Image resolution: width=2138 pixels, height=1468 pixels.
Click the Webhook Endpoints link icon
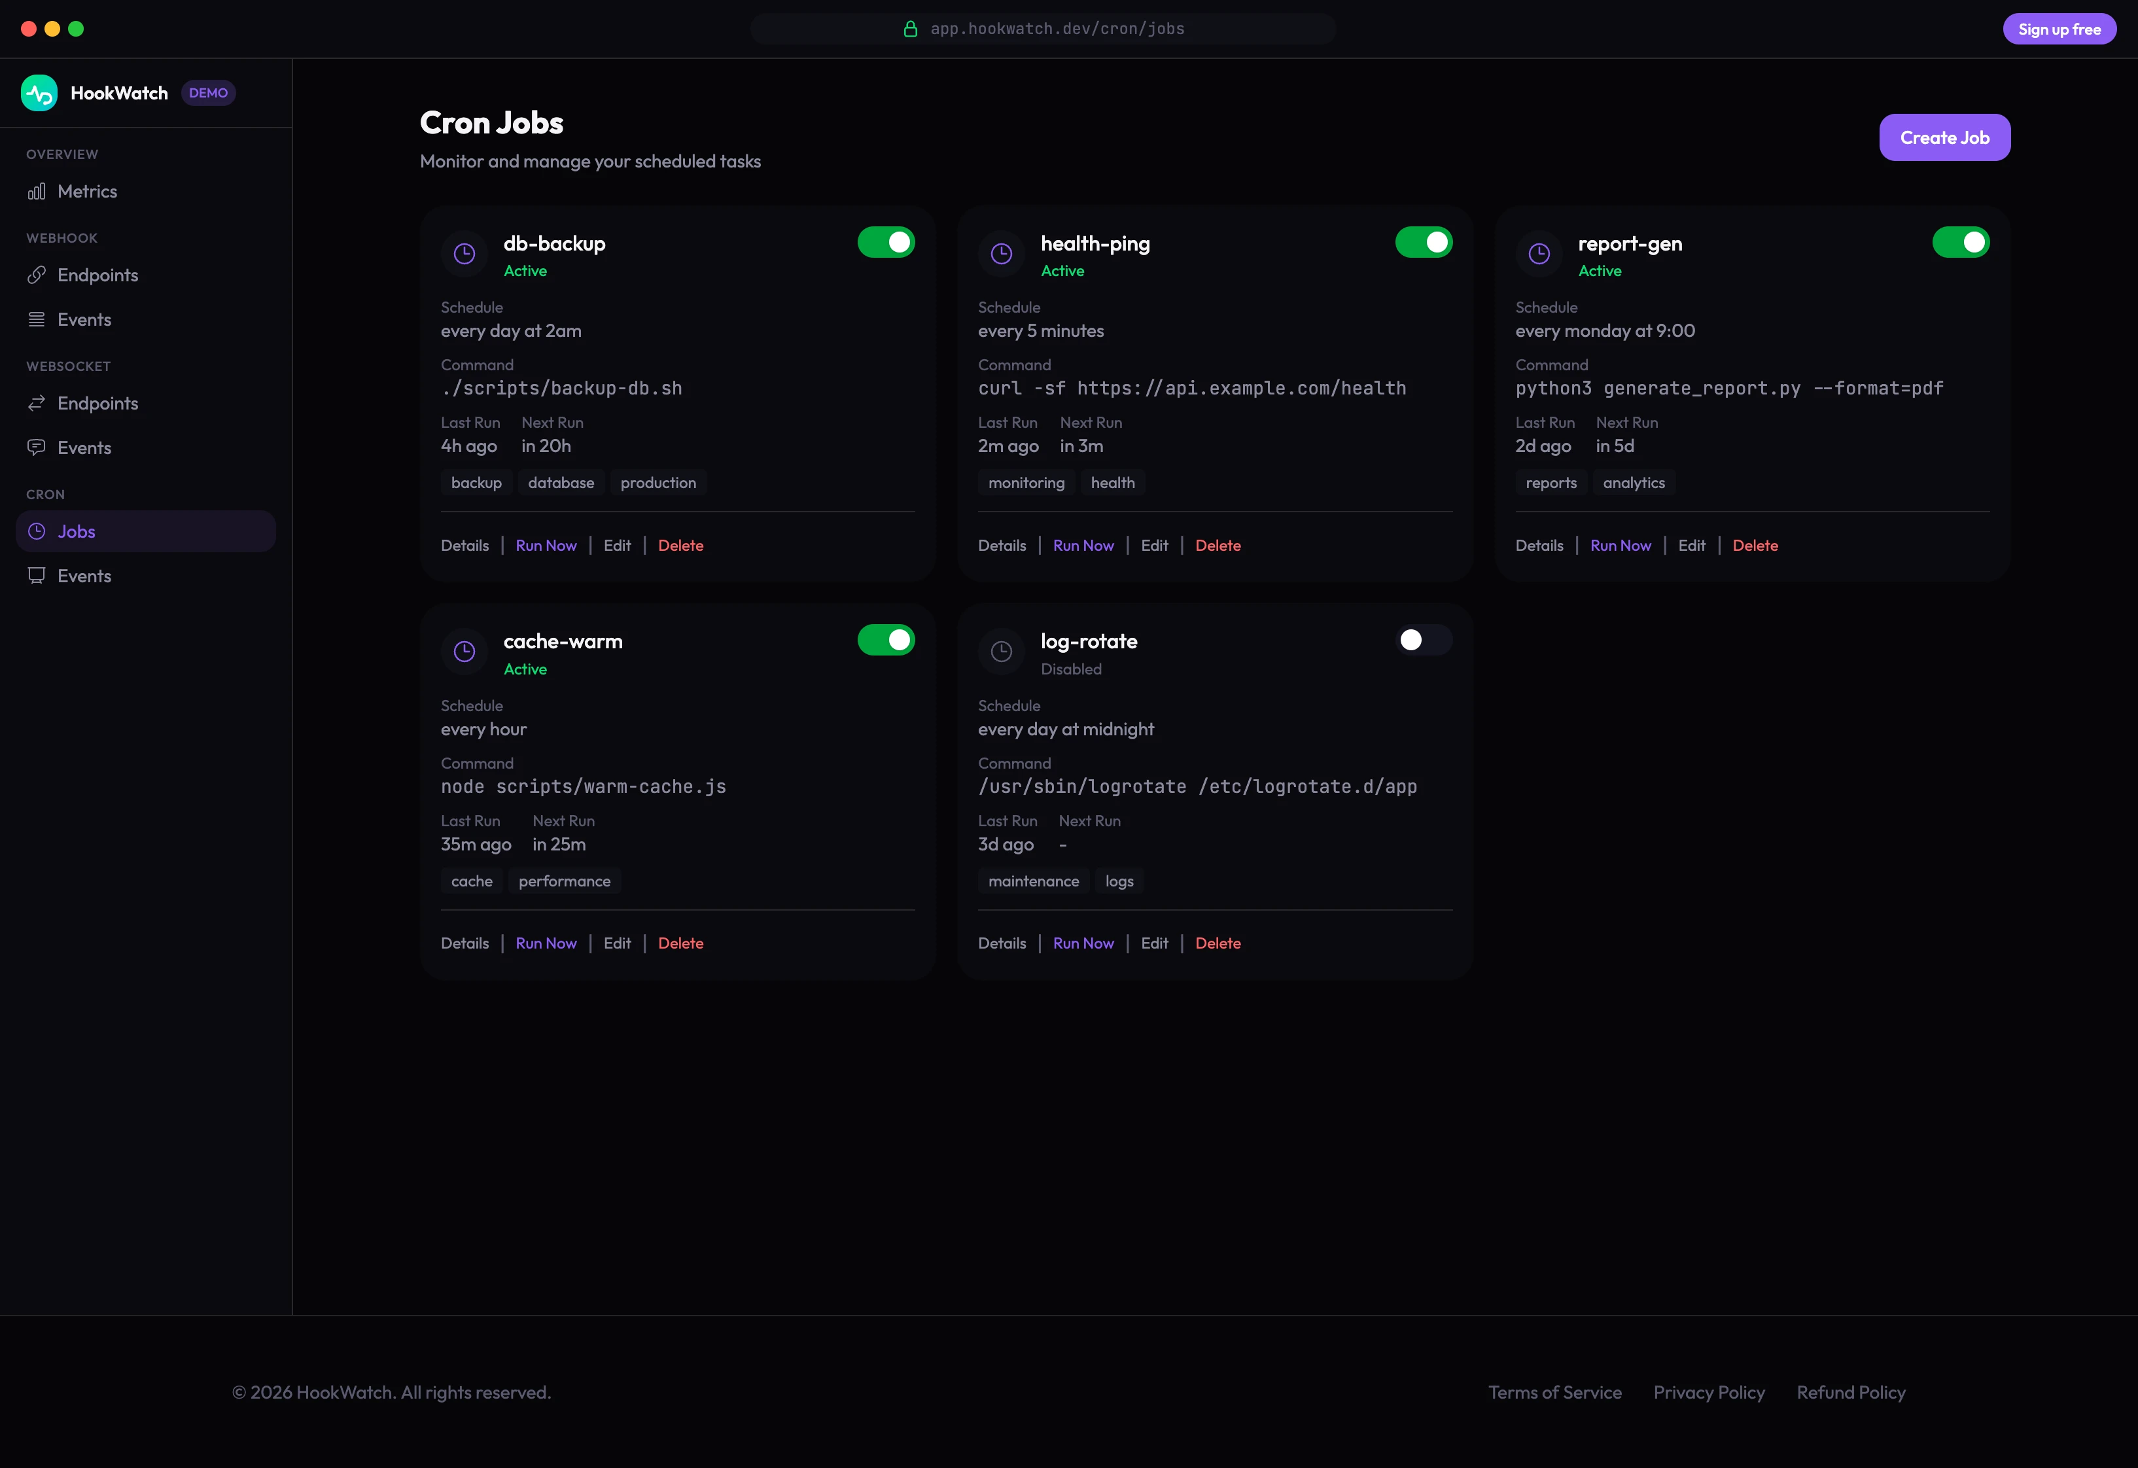click(x=37, y=275)
